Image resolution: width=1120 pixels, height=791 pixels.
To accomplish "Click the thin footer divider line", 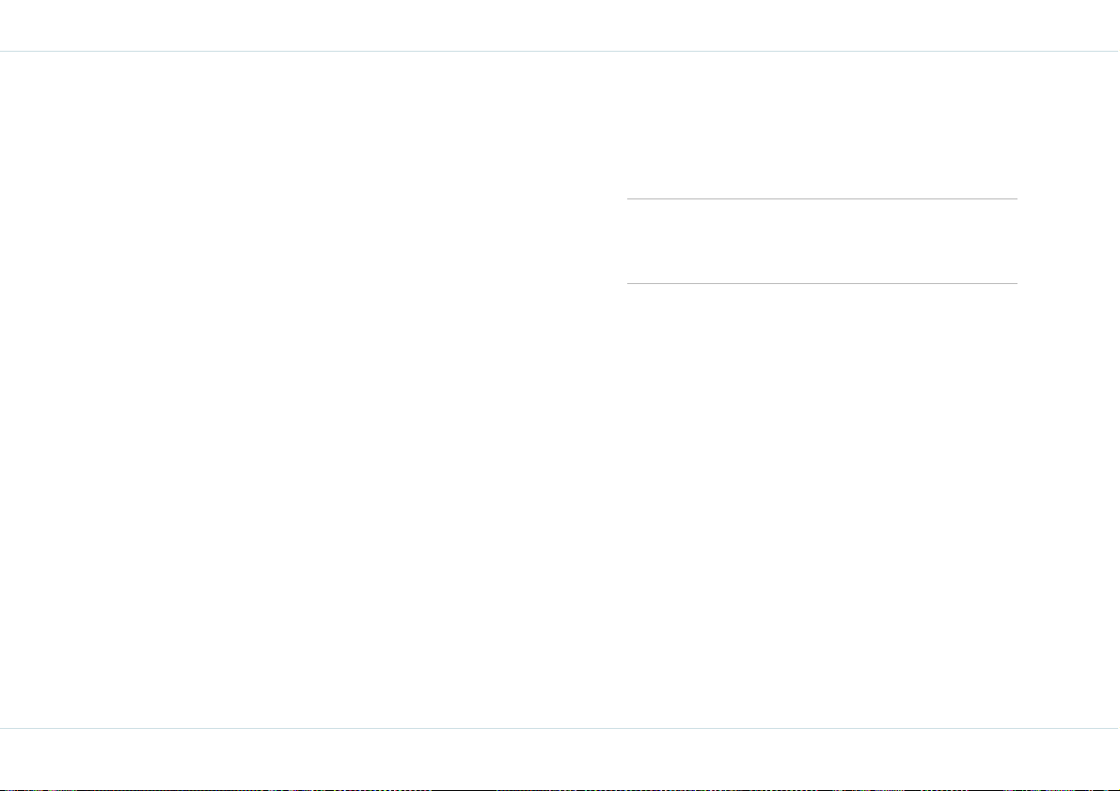I will (x=560, y=728).
